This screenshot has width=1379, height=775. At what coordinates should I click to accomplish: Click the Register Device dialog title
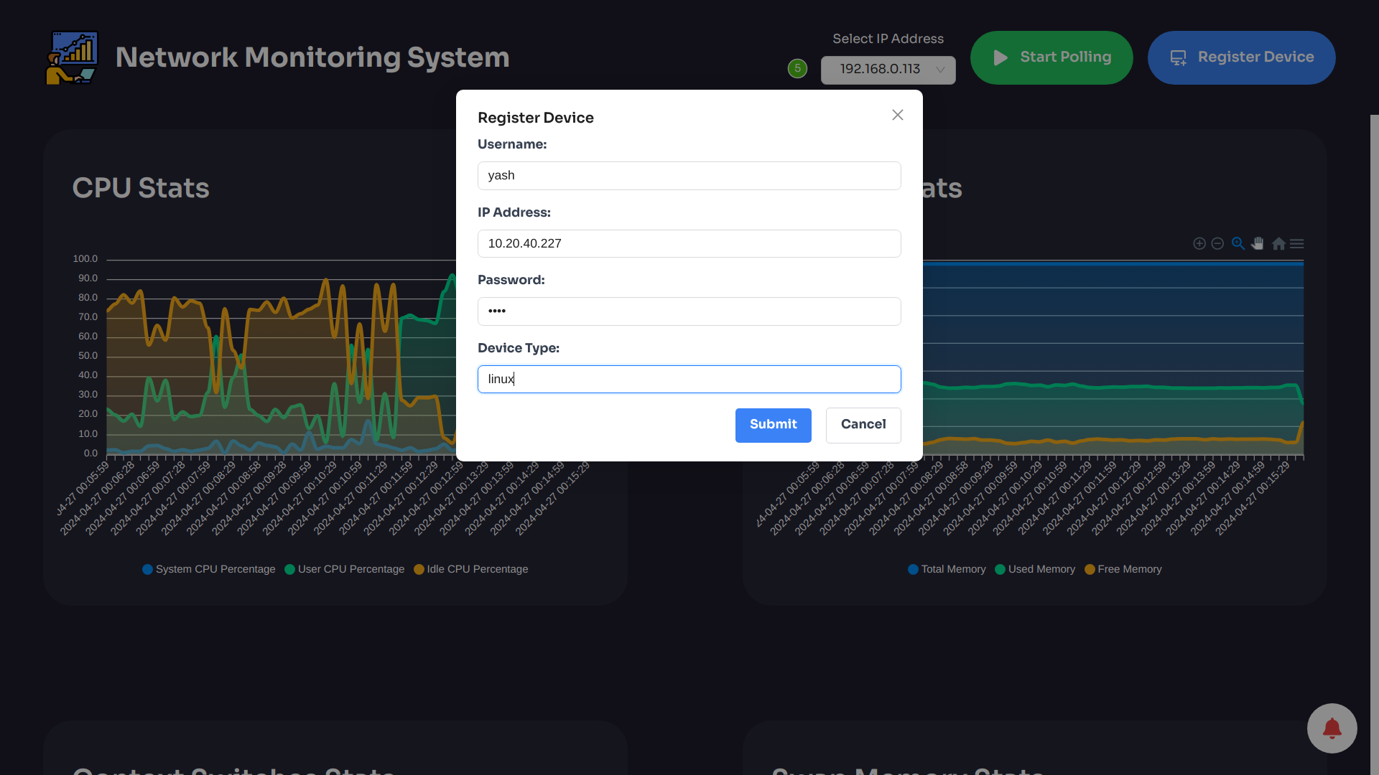click(x=536, y=118)
